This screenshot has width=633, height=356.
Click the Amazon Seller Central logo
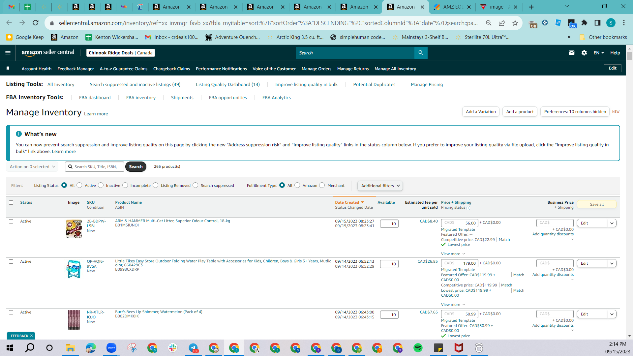click(48, 53)
